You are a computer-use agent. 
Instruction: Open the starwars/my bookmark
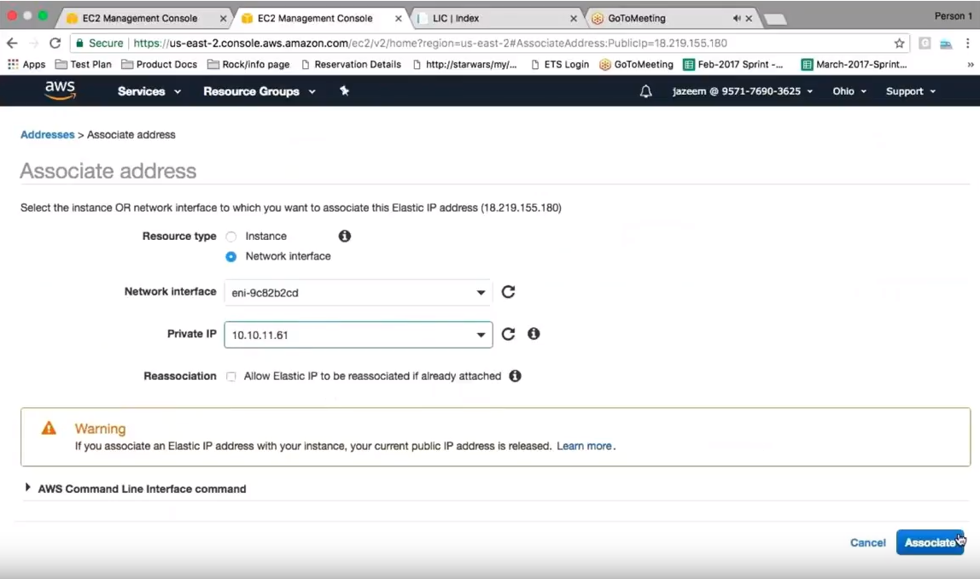pos(465,64)
